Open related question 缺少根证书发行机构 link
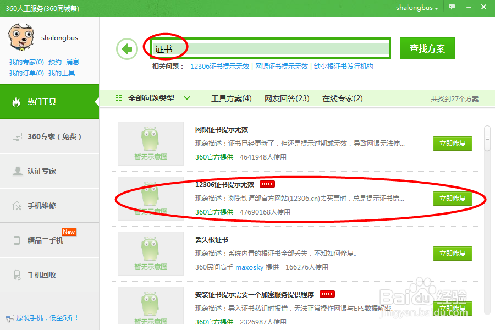Image resolution: width=495 pixels, height=330 pixels. pyautogui.click(x=343, y=67)
